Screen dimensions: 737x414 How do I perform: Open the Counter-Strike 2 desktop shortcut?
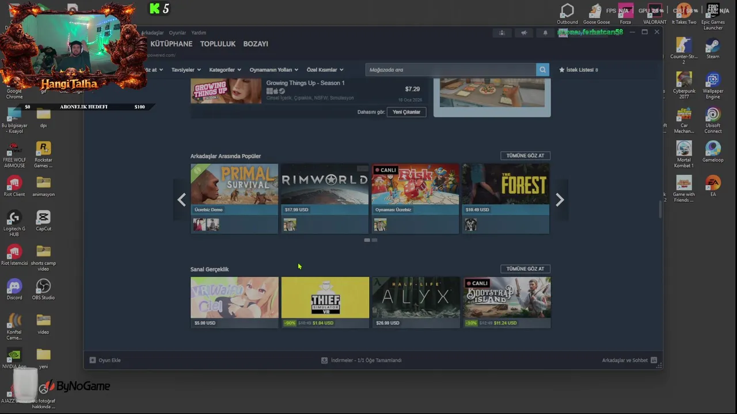[x=684, y=51]
